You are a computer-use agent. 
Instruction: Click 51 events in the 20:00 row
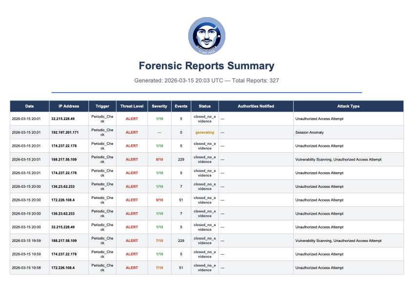pyautogui.click(x=181, y=200)
